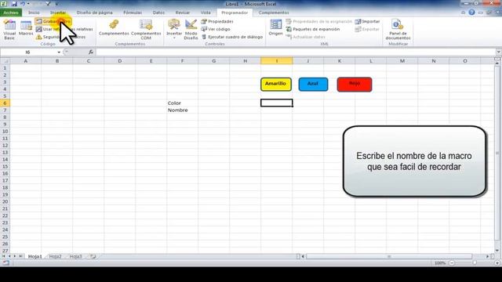Expand the formula bar

(499, 52)
